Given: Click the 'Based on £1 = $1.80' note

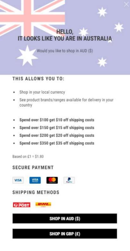Looking at the screenshot, I should 28,157.
